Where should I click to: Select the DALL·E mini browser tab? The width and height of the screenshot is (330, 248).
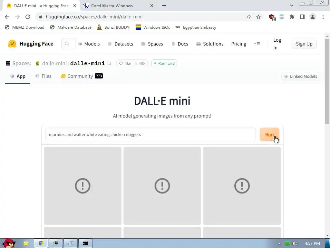tap(41, 6)
